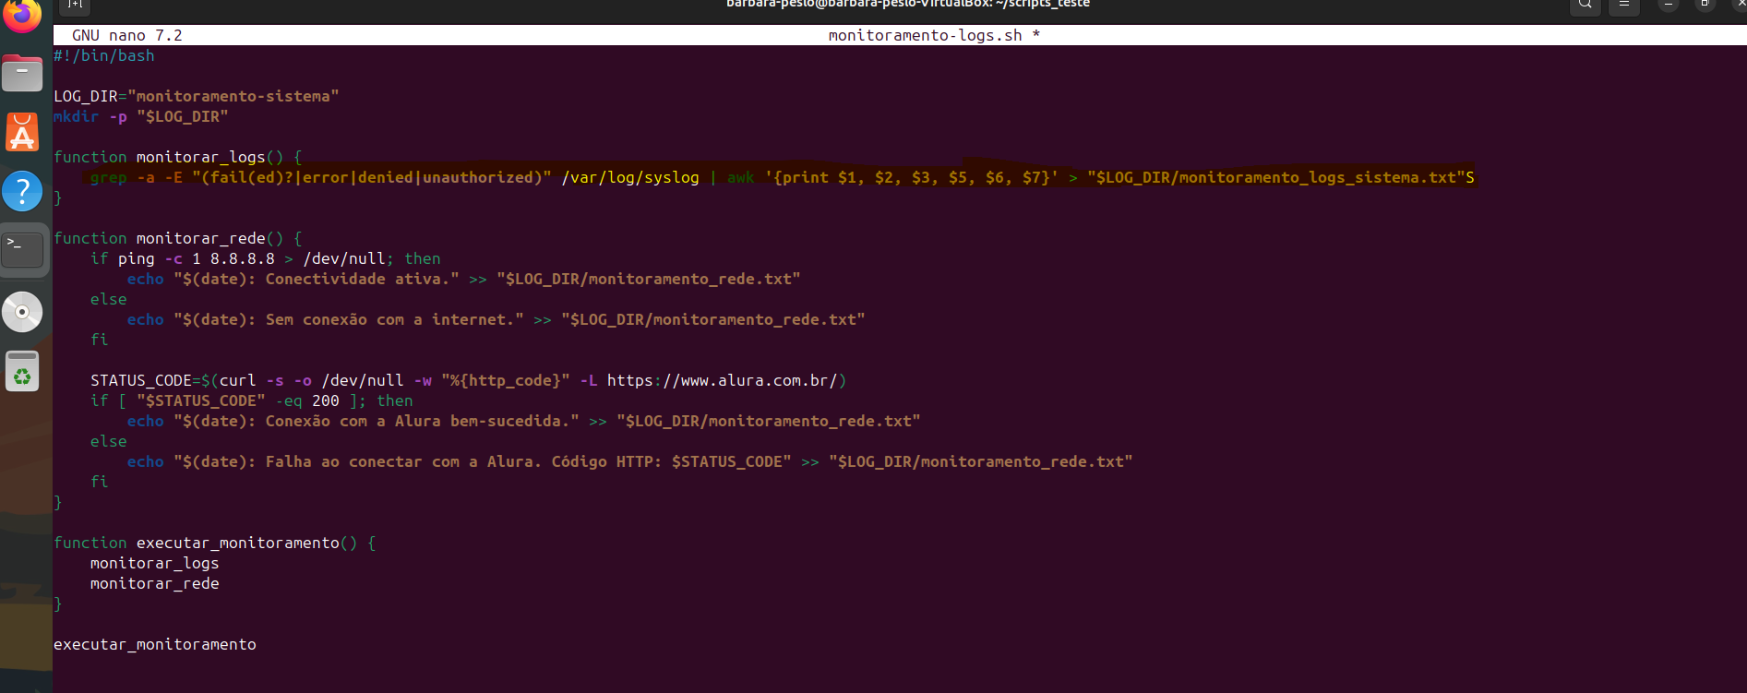The width and height of the screenshot is (1747, 693).
Task: Click the final executar_monitoramento call line
Action: click(x=155, y=644)
